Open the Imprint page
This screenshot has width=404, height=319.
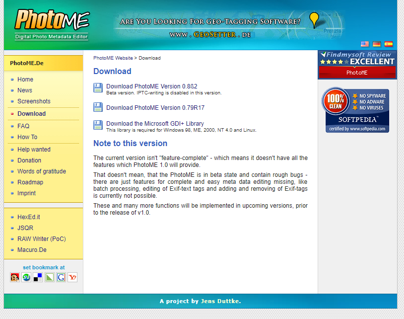26,193
